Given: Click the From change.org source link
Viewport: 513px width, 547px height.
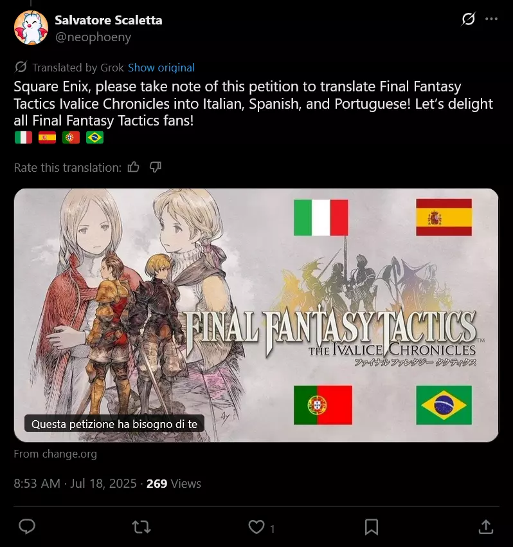Looking at the screenshot, I should [x=55, y=454].
